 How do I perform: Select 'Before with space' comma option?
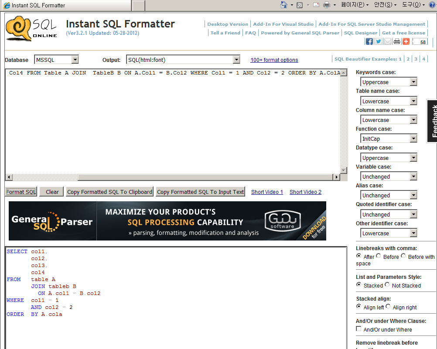(x=403, y=256)
